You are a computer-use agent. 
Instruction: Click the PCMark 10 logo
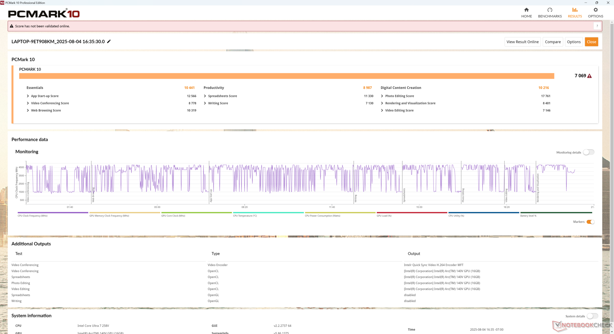[44, 13]
